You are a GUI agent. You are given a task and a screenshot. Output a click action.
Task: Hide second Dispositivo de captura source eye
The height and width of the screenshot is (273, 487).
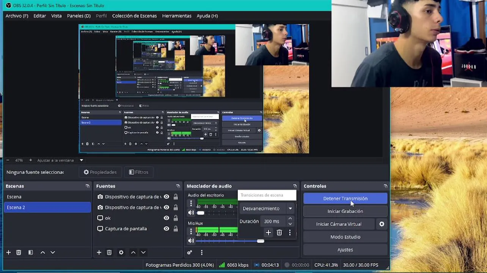click(x=167, y=207)
